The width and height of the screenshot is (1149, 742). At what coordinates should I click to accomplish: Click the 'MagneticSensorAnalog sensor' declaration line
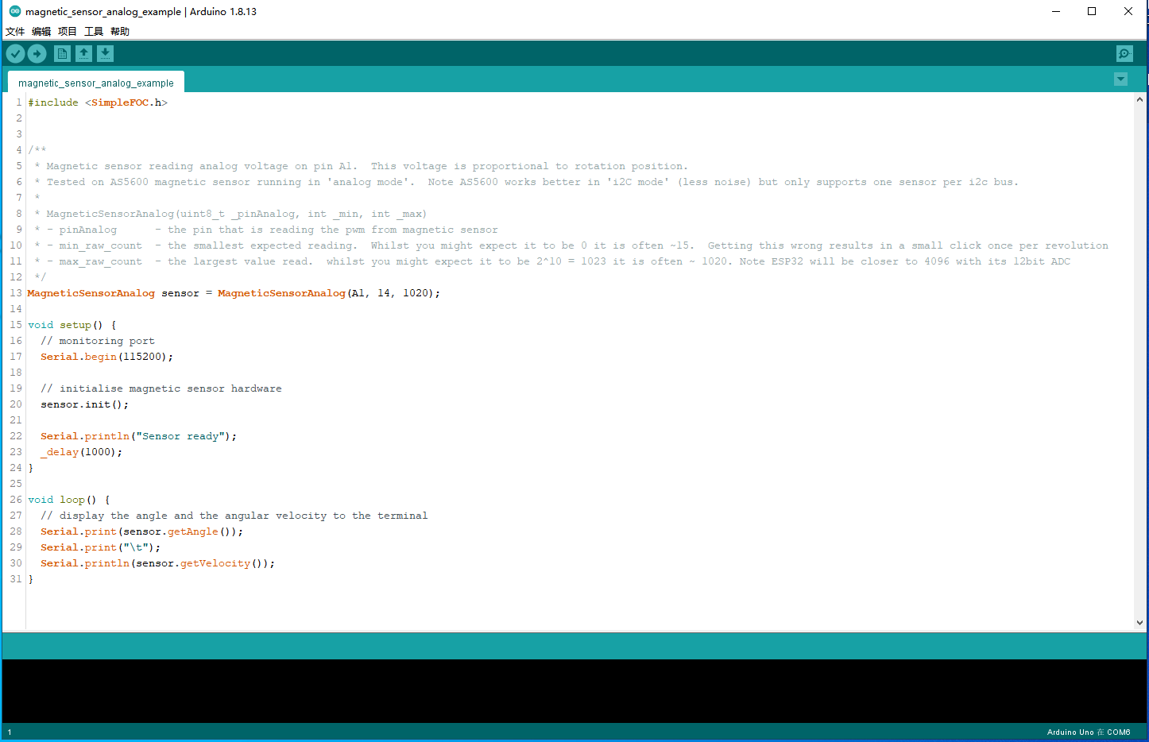[x=234, y=293]
